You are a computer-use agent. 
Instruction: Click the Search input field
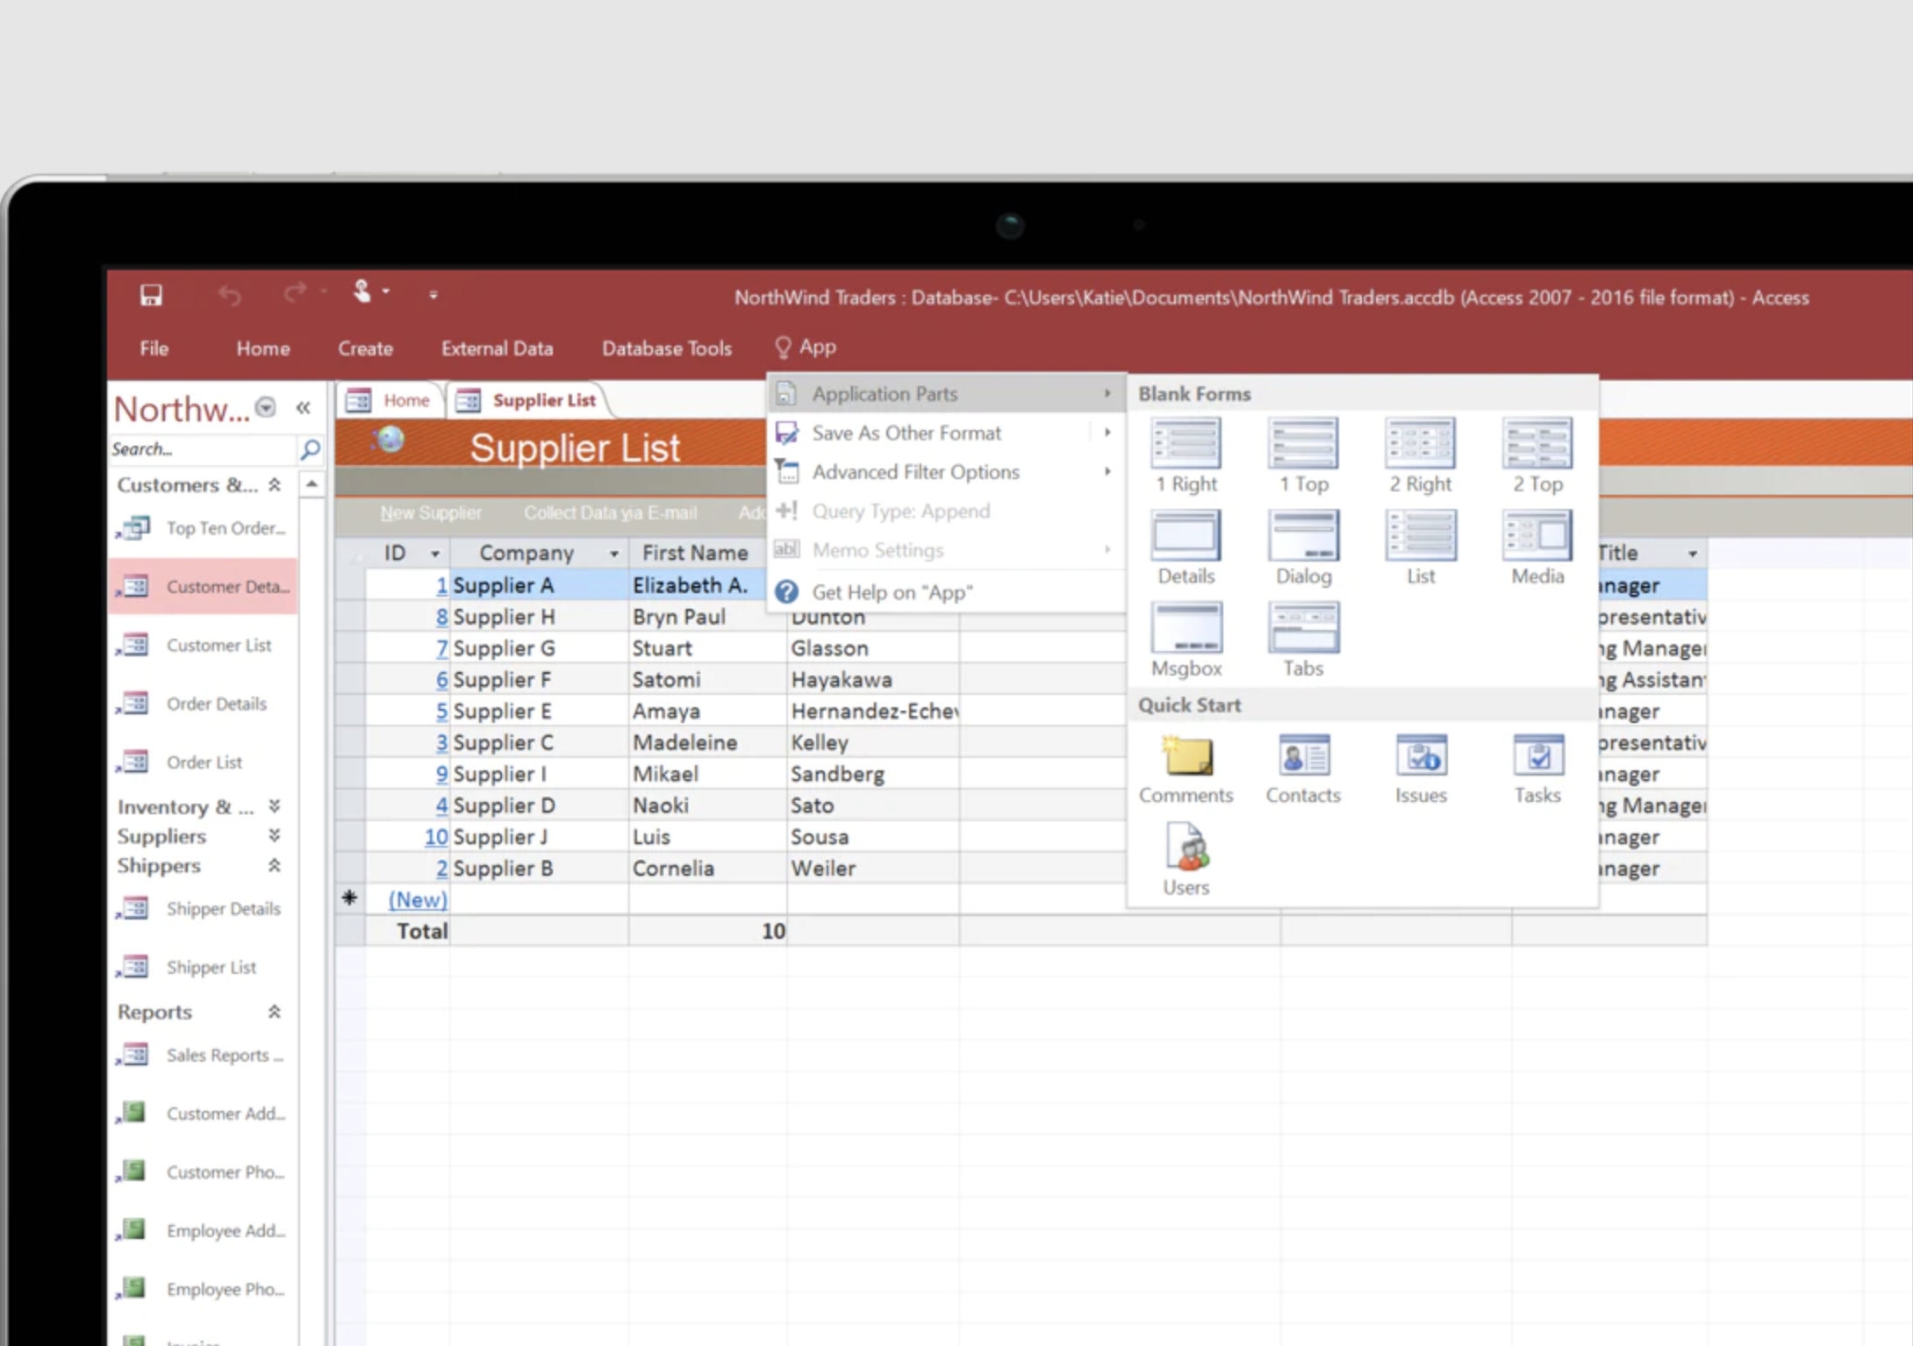(208, 448)
